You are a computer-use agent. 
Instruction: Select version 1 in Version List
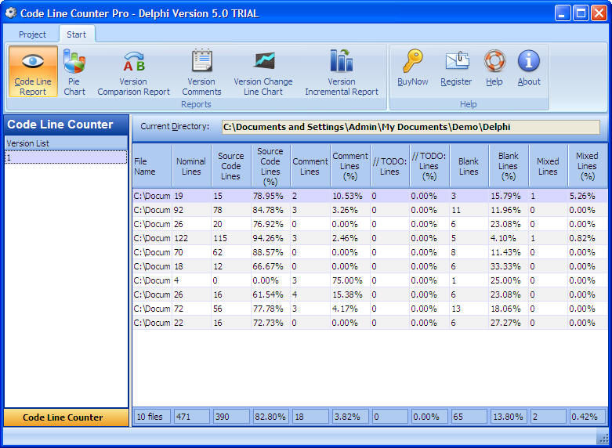[66, 157]
